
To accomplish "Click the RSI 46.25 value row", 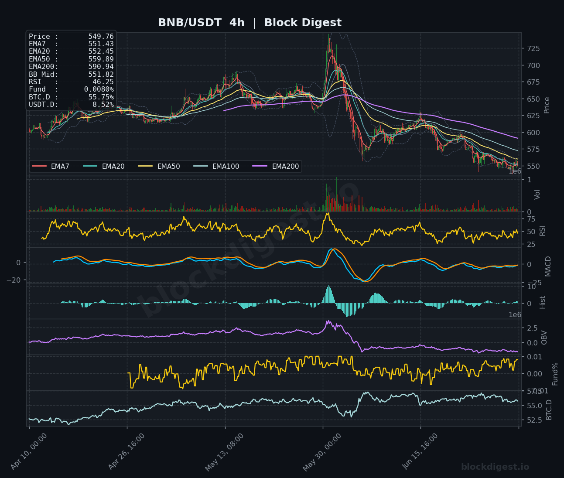I will [x=71, y=82].
